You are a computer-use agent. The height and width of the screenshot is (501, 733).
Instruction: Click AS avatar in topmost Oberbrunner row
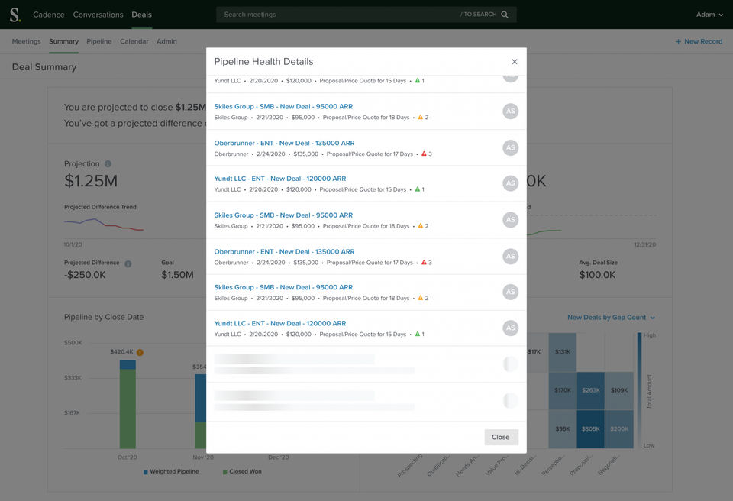tap(511, 147)
